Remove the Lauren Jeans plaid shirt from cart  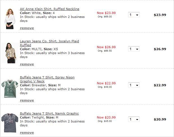27,64
